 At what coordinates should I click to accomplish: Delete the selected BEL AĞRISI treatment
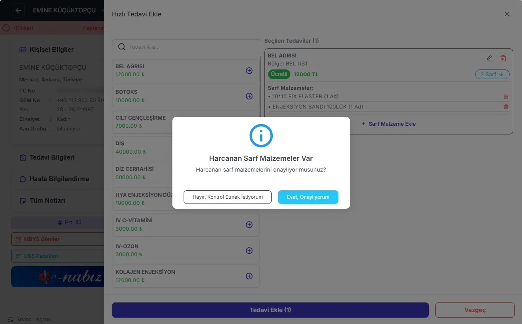click(x=503, y=58)
